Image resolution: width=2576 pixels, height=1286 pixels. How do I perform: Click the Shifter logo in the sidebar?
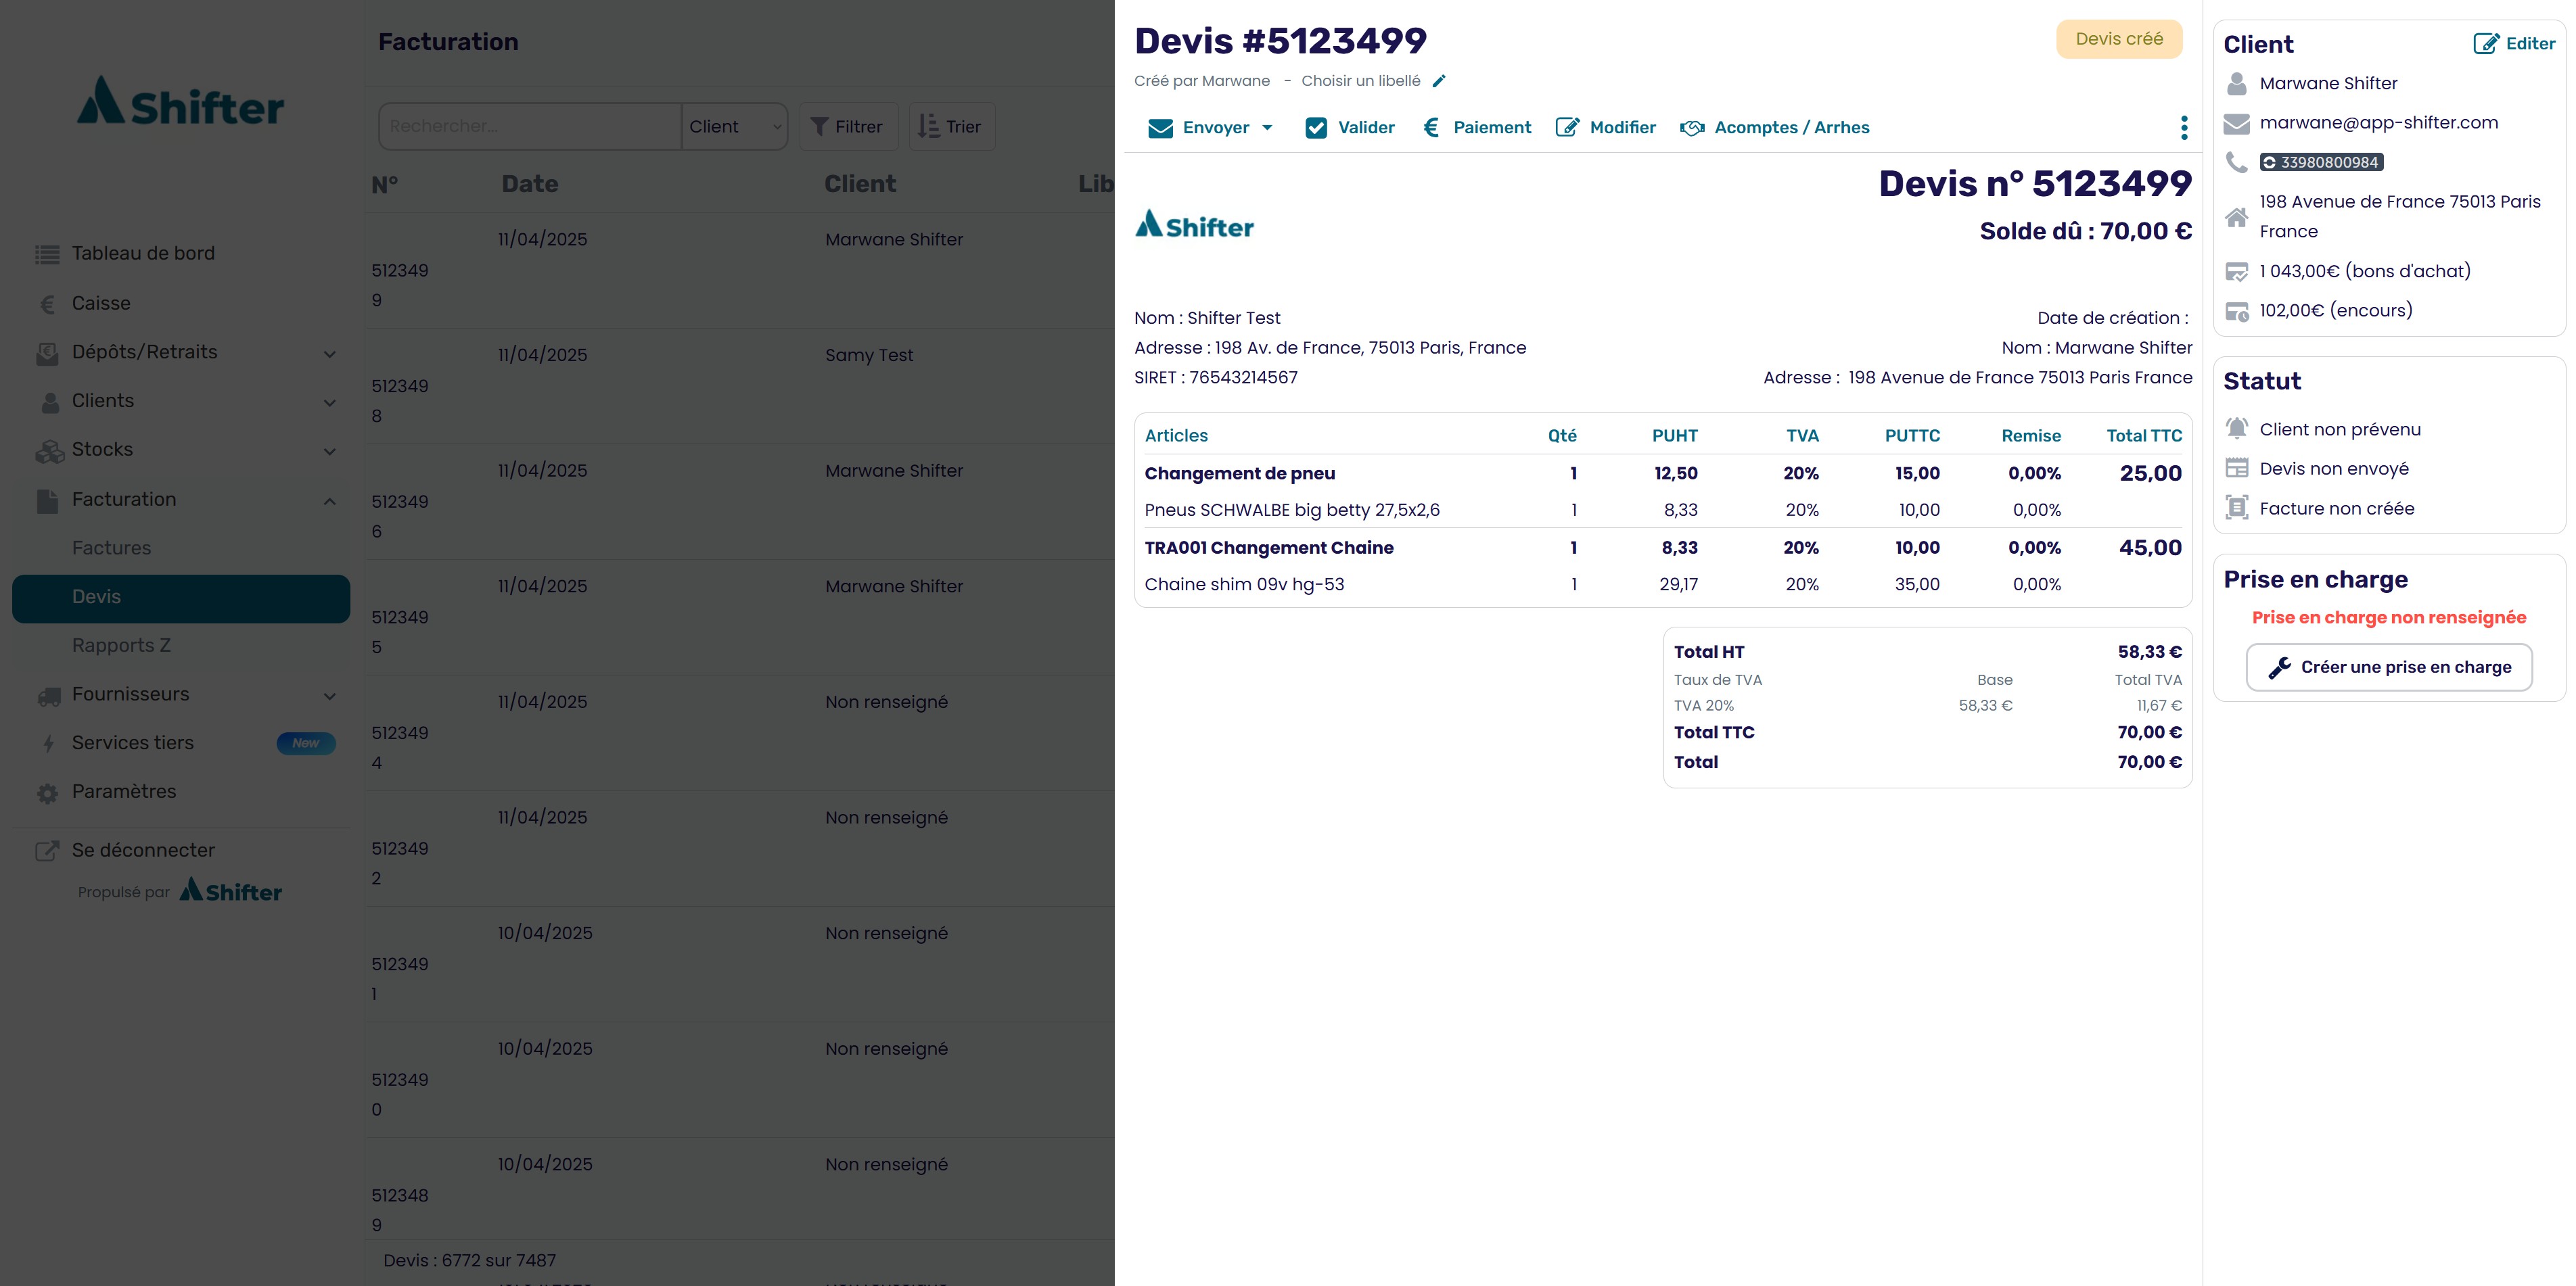pos(181,102)
